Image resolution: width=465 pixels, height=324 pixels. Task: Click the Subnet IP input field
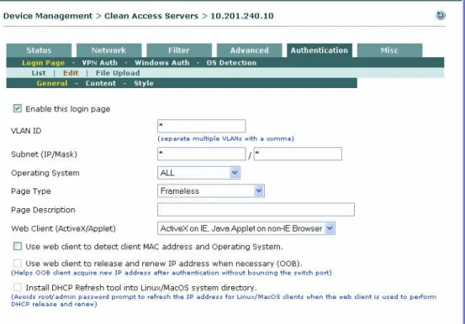click(x=201, y=154)
